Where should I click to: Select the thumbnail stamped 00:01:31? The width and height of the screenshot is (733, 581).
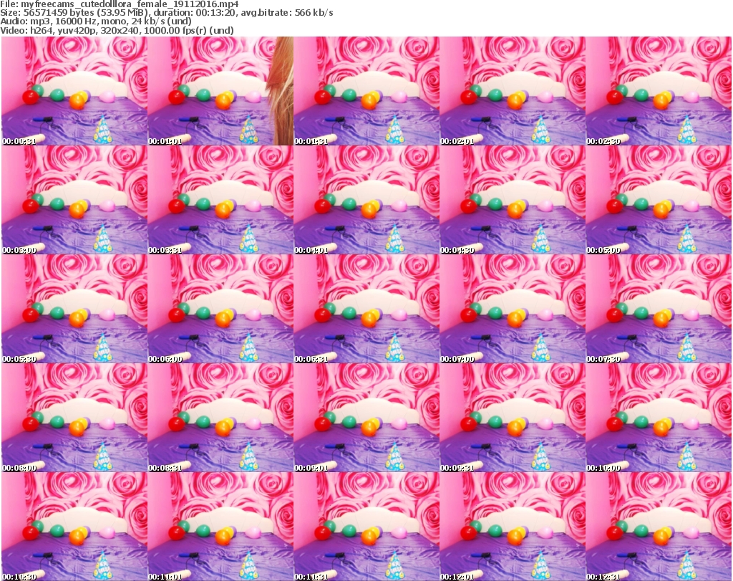366,91
